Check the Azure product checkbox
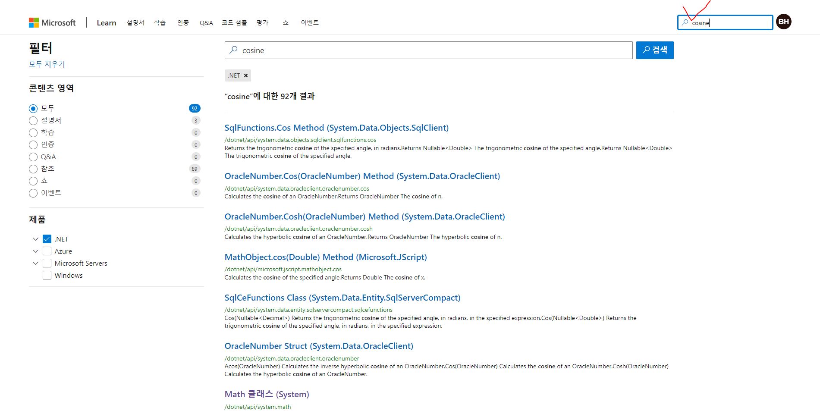Image resolution: width=820 pixels, height=411 pixels. (x=47, y=251)
